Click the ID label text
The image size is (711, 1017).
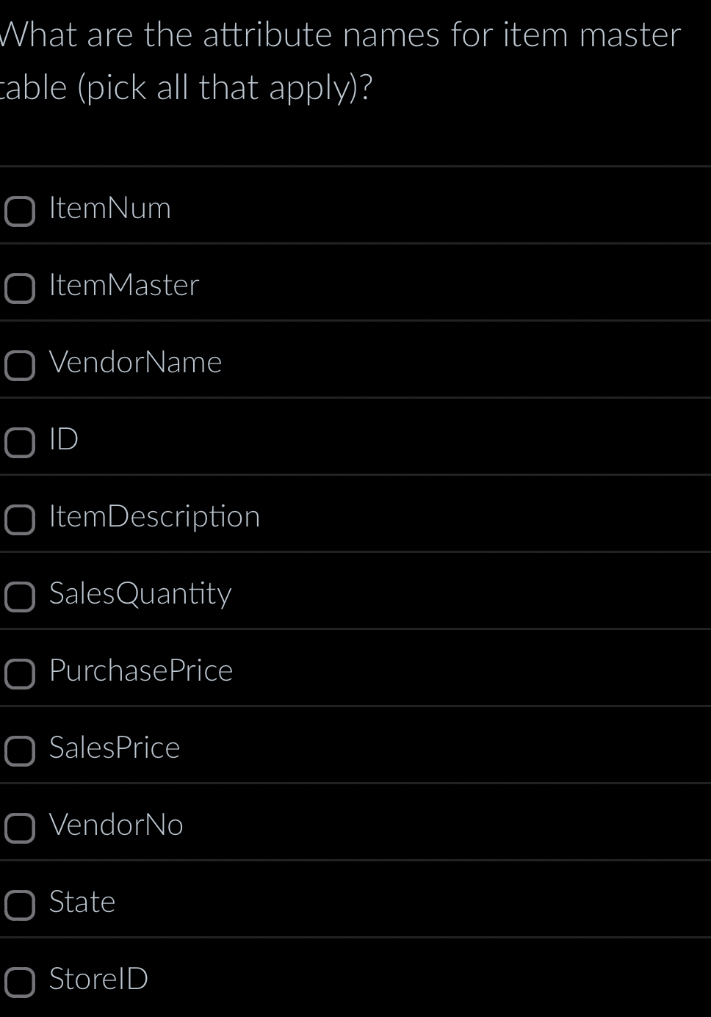pyautogui.click(x=63, y=439)
